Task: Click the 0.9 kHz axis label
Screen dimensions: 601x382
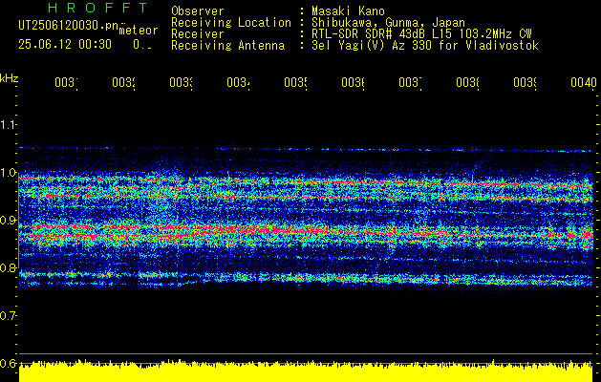Action: tap(8, 221)
